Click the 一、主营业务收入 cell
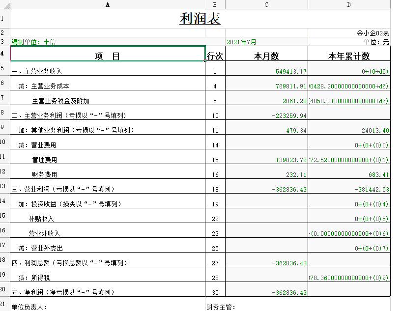The image size is (402, 311). pyautogui.click(x=108, y=68)
